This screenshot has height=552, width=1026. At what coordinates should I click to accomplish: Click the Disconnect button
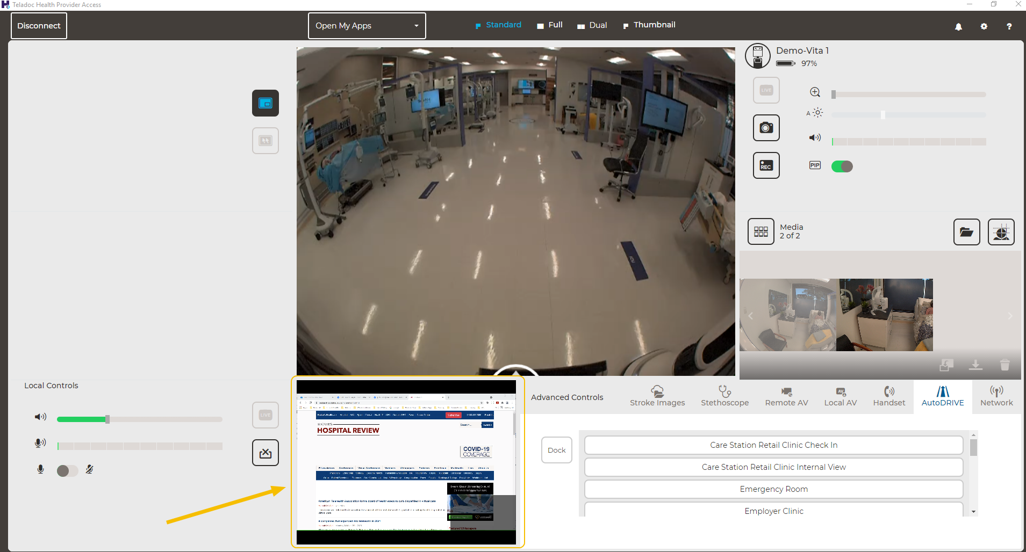pos(38,25)
